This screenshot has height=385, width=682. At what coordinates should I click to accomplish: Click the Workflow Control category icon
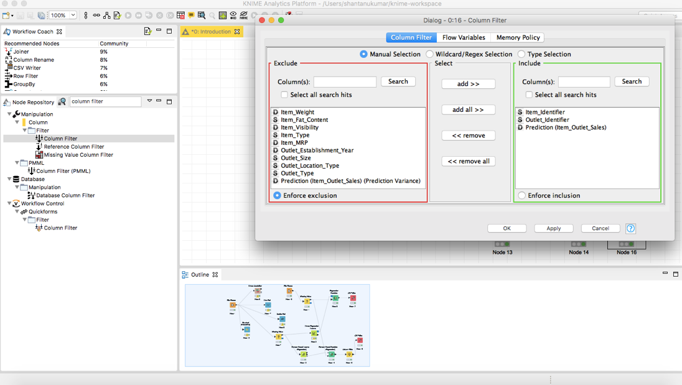[16, 203]
